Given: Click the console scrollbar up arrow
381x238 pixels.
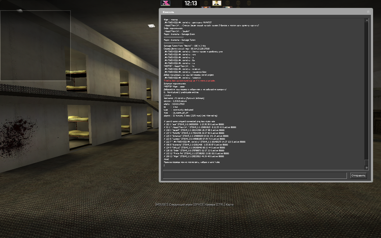Looking at the screenshot, I should [367, 20].
